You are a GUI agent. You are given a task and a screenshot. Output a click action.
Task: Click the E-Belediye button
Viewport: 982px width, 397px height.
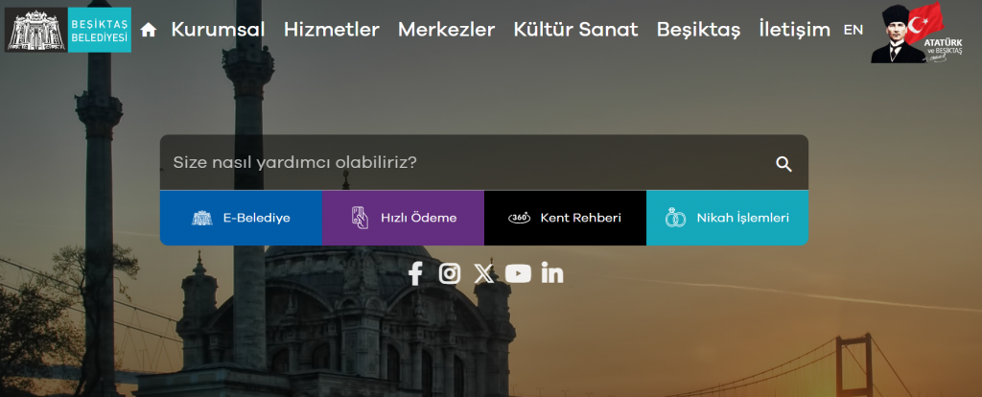tap(241, 218)
